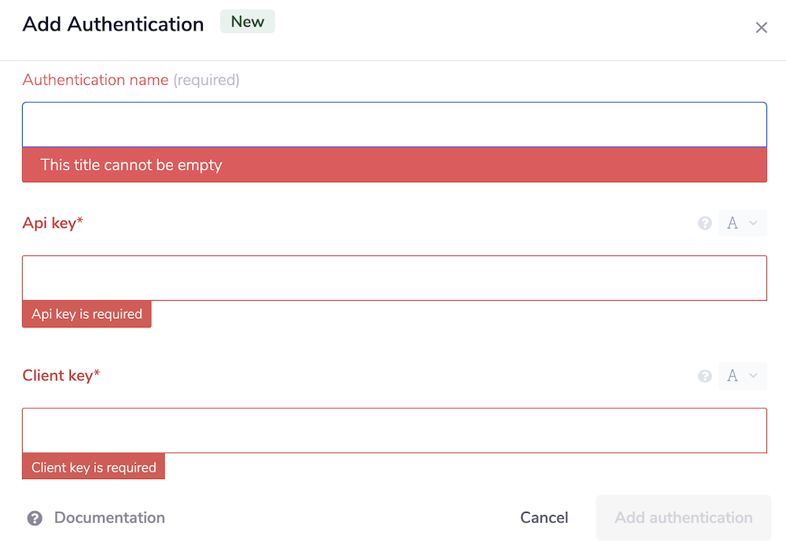Viewport: 786px width, 552px height.
Task: Click the 'Api key is required' error label
Action: point(86,314)
